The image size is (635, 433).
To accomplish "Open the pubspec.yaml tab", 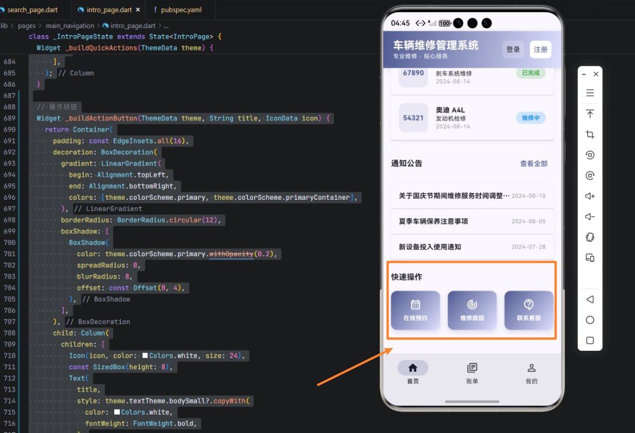I will point(181,10).
